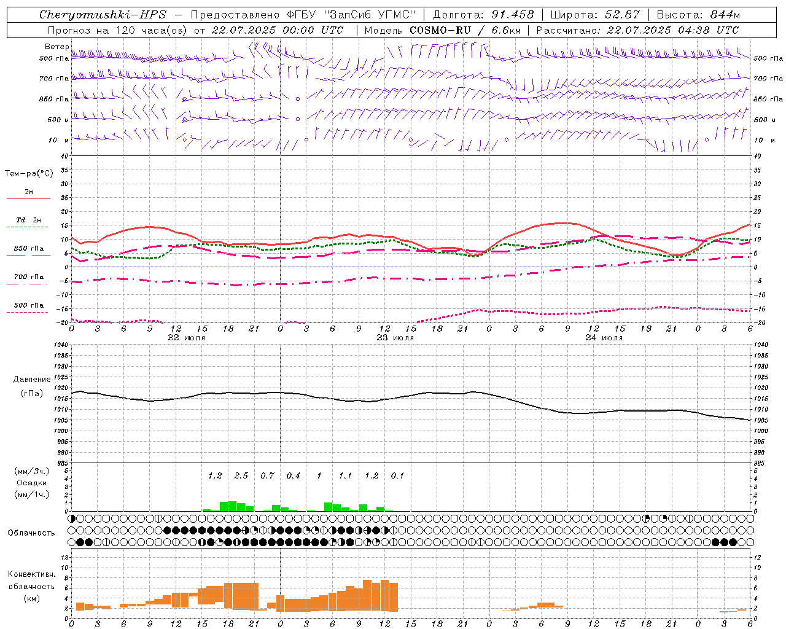Screen dimensions: 786x629
Task: Click the 1.1 three-hour precipitation value
Action: coord(346,475)
